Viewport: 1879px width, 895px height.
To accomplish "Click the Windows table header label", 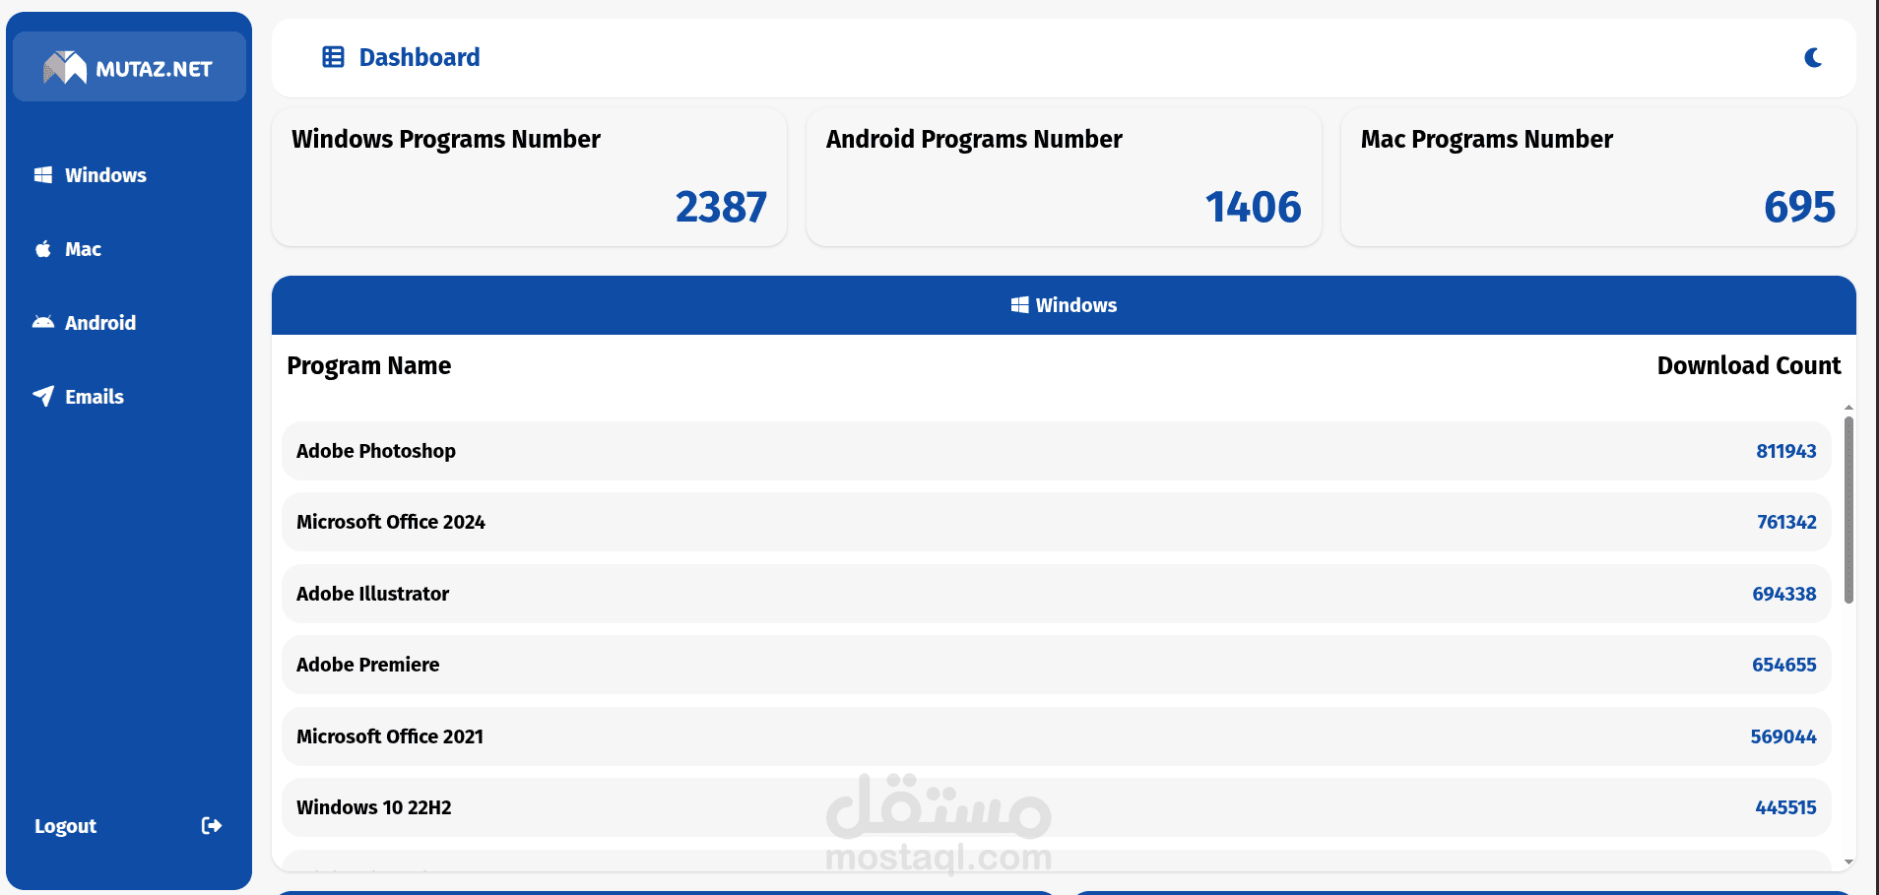I will coord(1076,305).
